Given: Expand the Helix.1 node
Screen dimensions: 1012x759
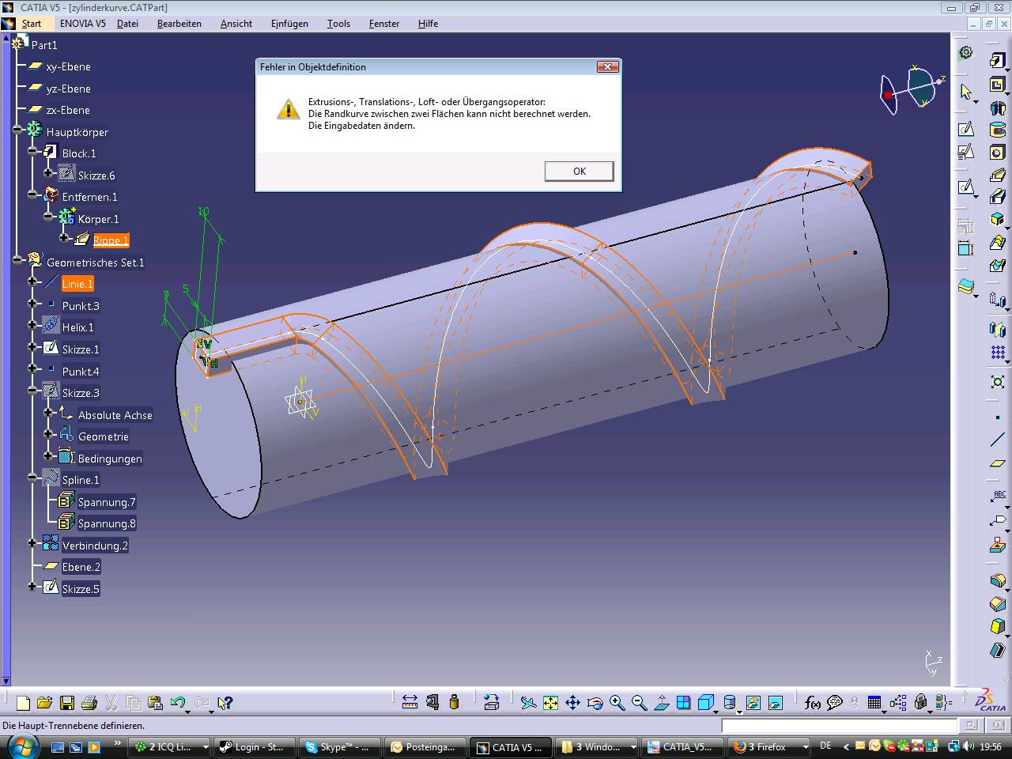Looking at the screenshot, I should click(32, 325).
